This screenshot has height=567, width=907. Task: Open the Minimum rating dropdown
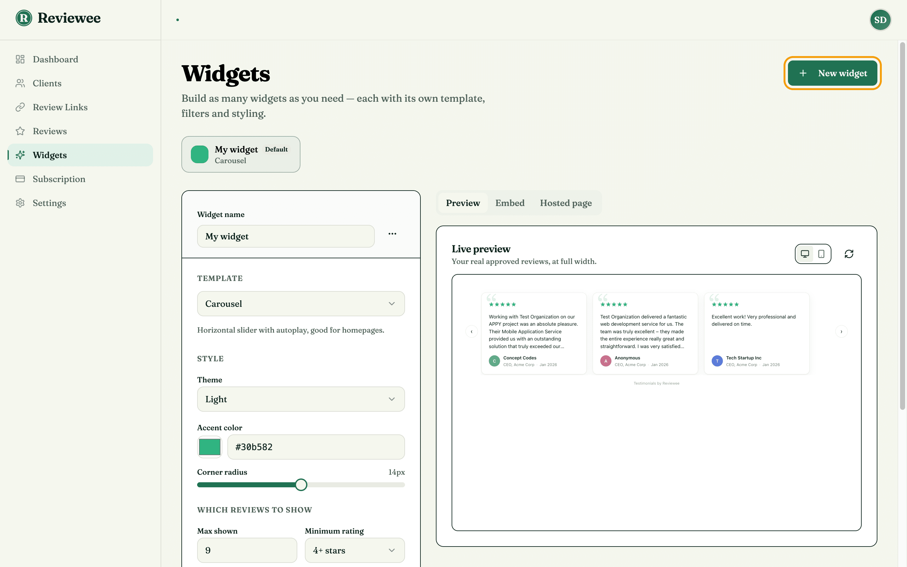pos(355,550)
